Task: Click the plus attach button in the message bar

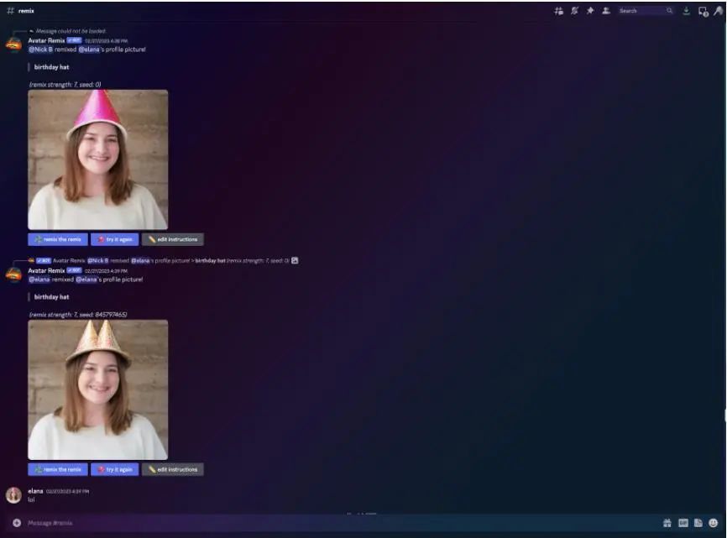Action: tap(17, 523)
